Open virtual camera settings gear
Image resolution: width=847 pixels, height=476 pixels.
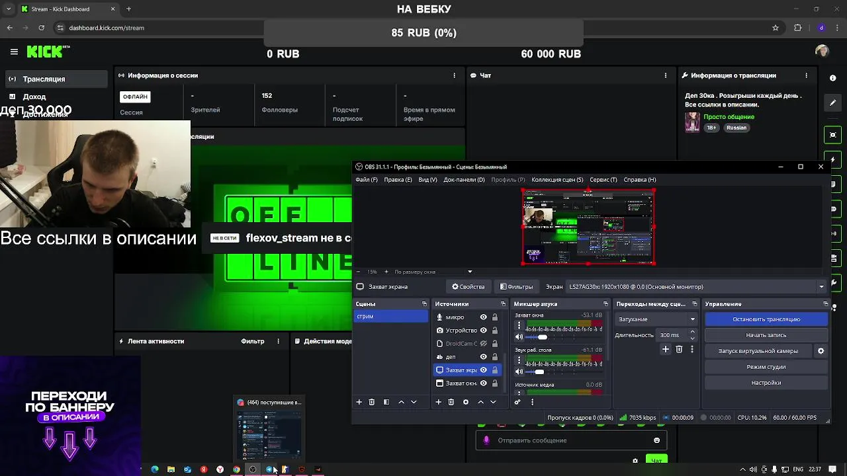point(821,351)
